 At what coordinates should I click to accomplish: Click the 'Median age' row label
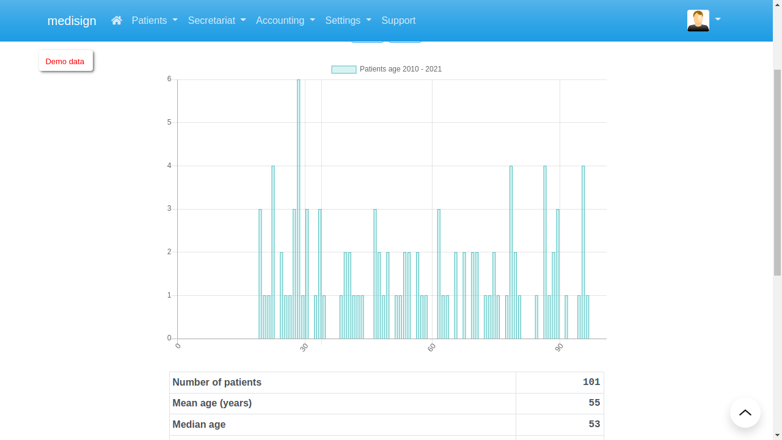click(199, 425)
